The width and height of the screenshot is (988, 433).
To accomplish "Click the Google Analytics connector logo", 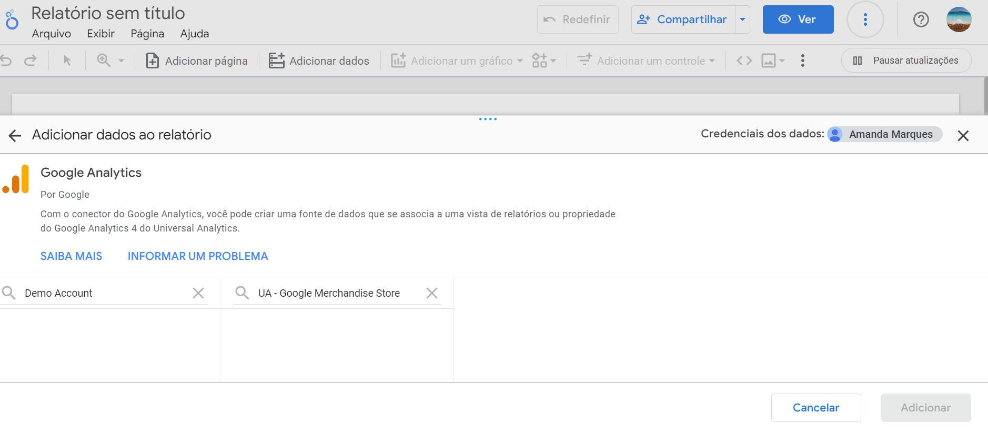I will click(x=16, y=179).
